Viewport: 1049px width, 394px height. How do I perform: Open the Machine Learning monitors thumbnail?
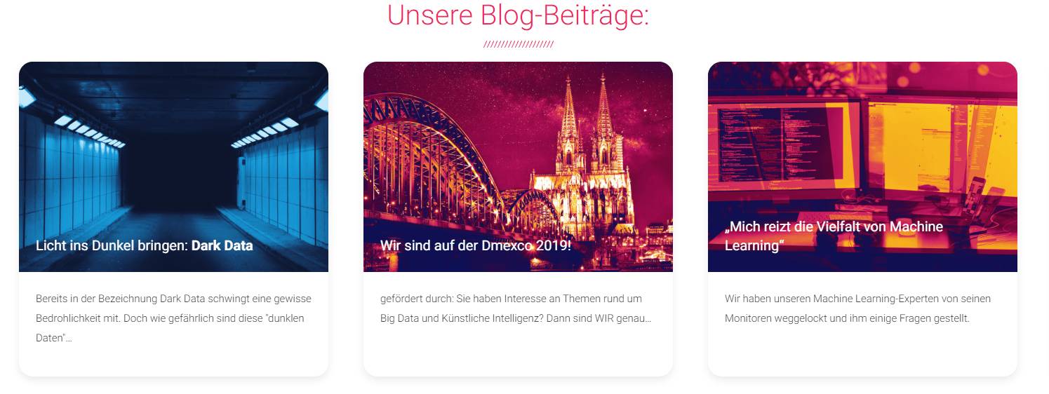(862, 166)
